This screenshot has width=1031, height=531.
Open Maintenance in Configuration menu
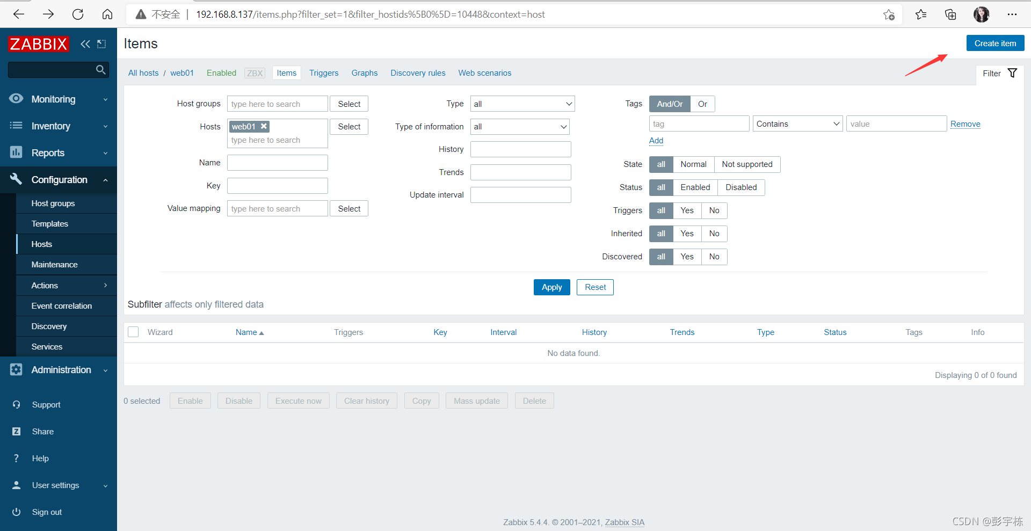67,265
